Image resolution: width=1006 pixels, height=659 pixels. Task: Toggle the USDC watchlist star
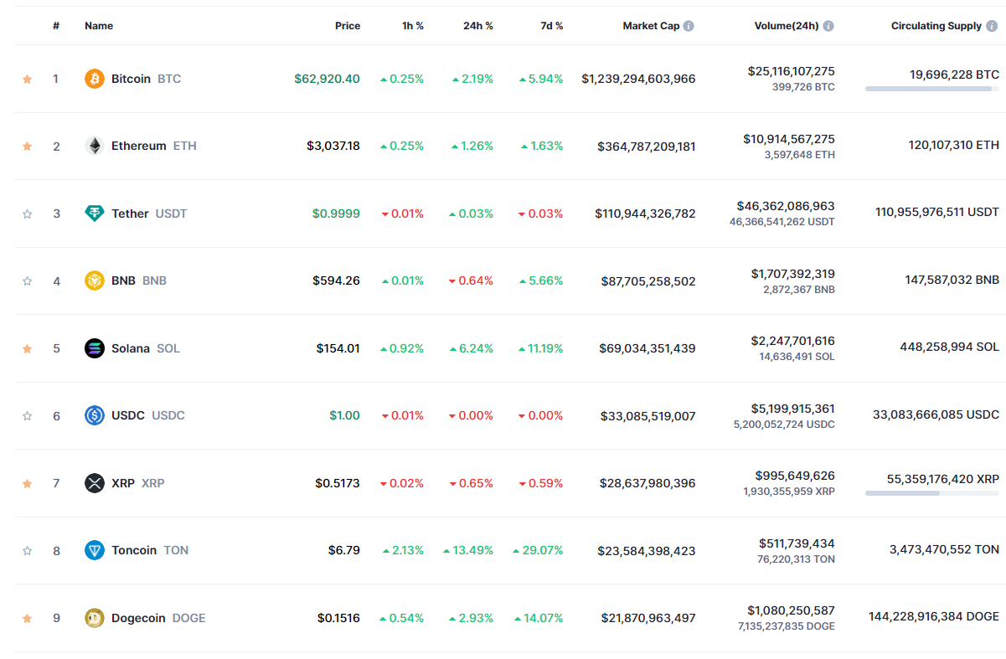tap(27, 415)
